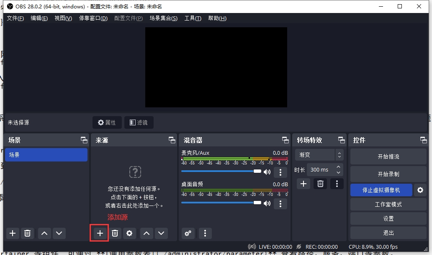
Task: Add a new scene with plus button
Action: tap(13, 233)
